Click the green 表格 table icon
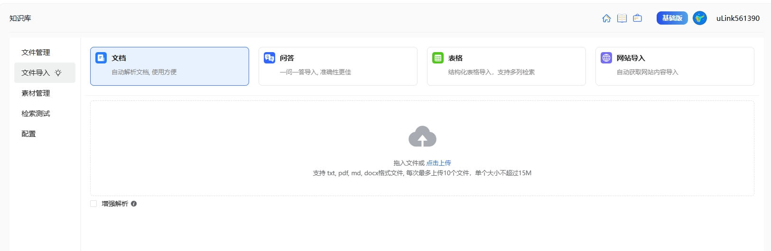This screenshot has height=251, width=771. tap(438, 58)
